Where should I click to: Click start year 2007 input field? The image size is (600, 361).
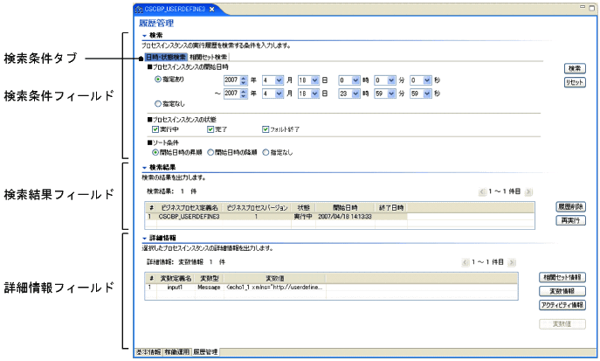click(x=231, y=80)
